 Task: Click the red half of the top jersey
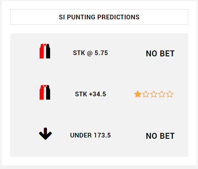42,51
